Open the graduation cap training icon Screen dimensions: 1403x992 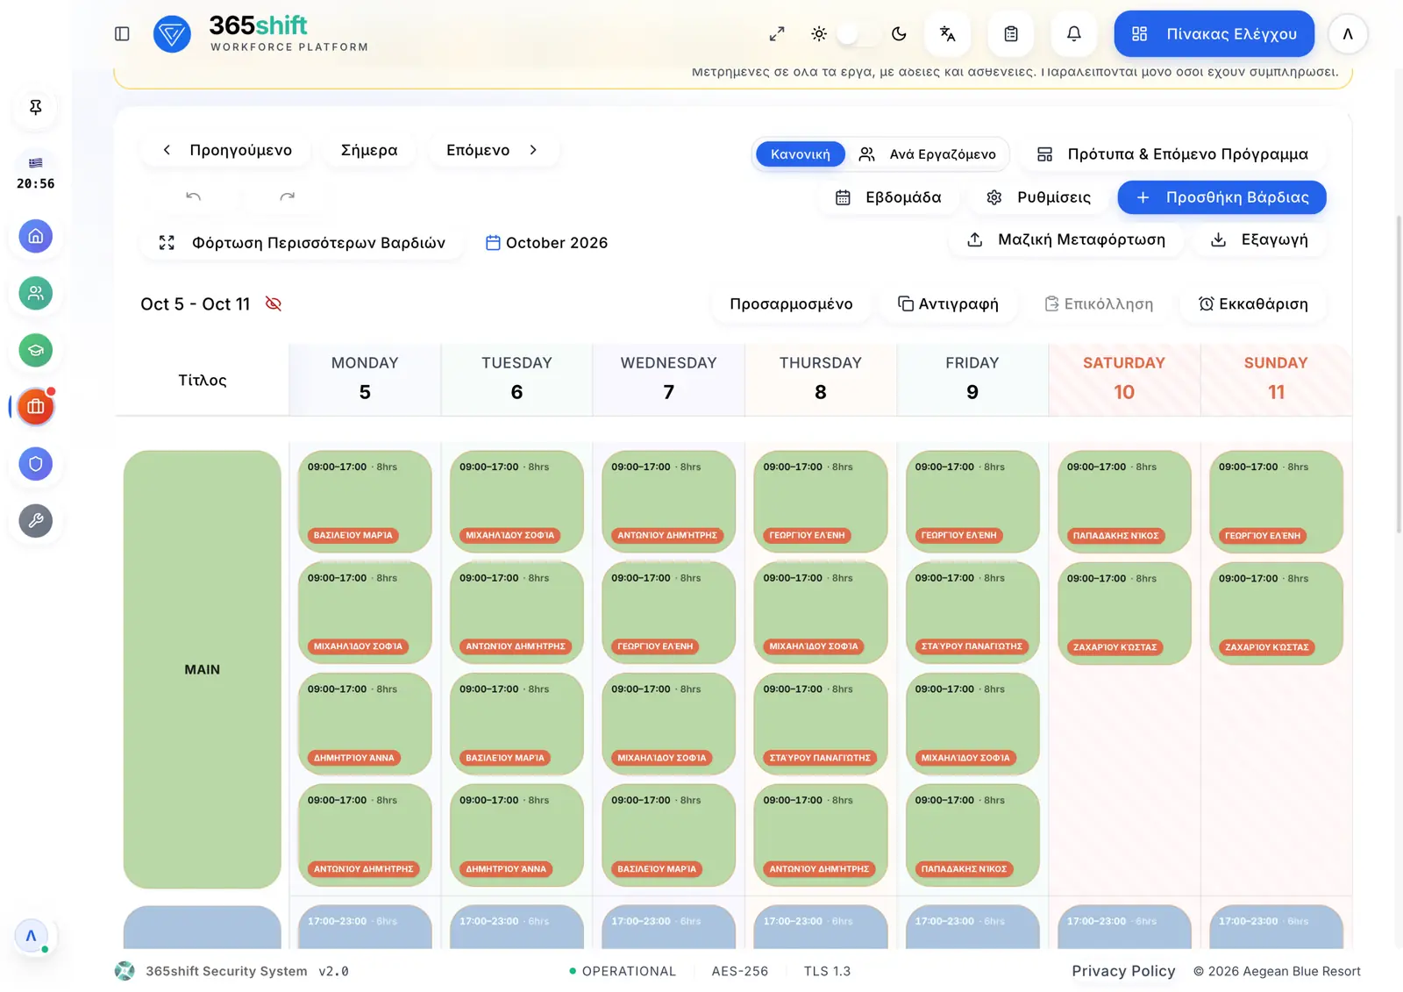(x=36, y=350)
